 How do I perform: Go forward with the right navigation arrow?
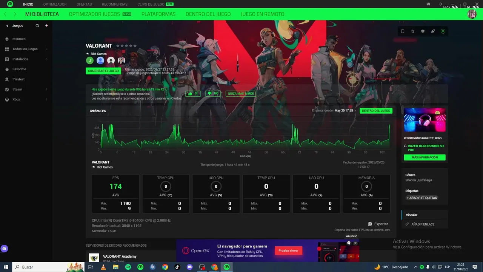tap(15, 14)
